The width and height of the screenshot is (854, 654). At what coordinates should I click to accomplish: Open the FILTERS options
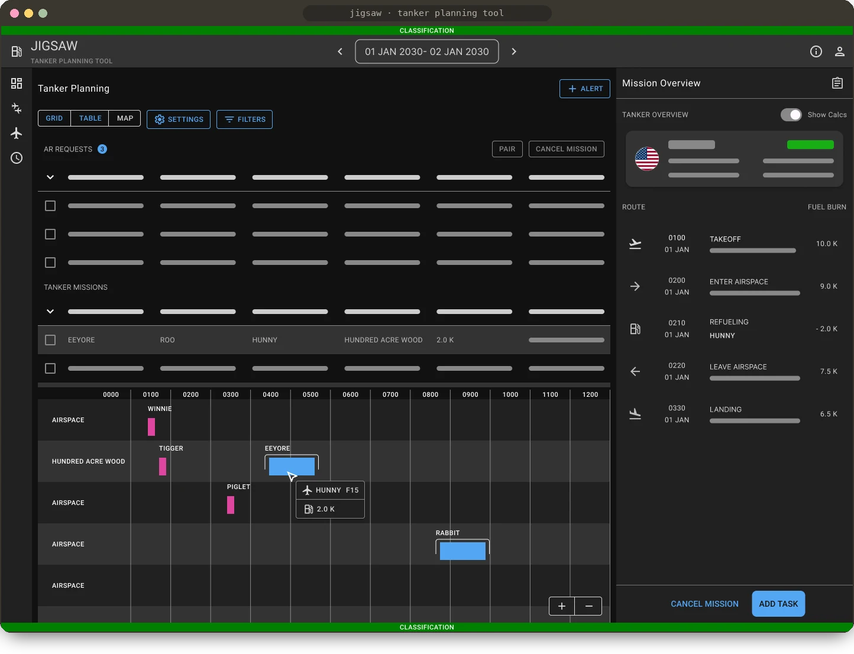(244, 119)
